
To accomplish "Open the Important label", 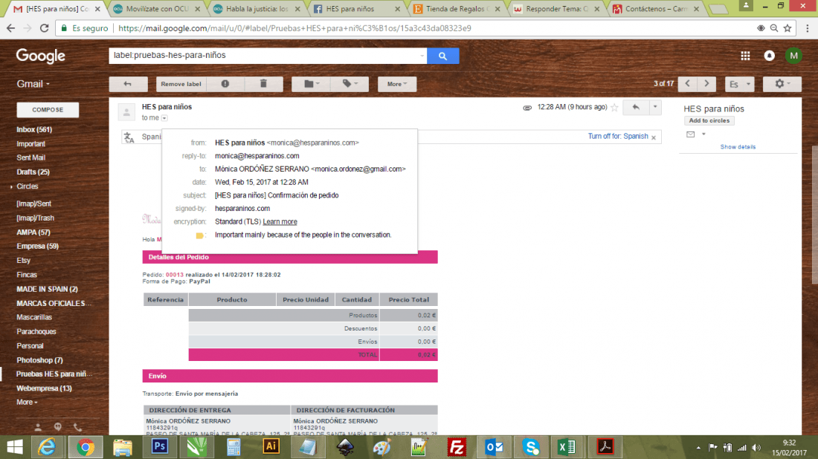I will point(30,144).
